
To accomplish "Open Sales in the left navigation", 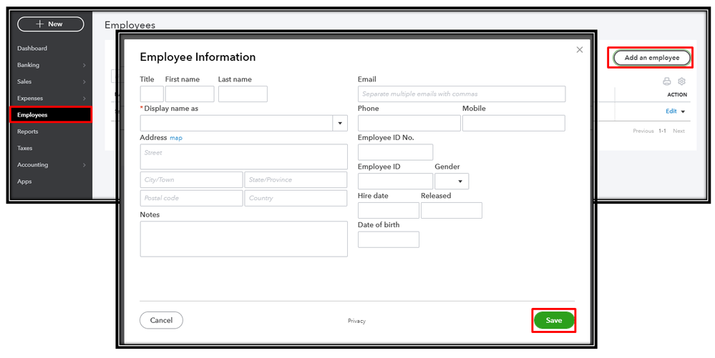I will pyautogui.click(x=24, y=81).
